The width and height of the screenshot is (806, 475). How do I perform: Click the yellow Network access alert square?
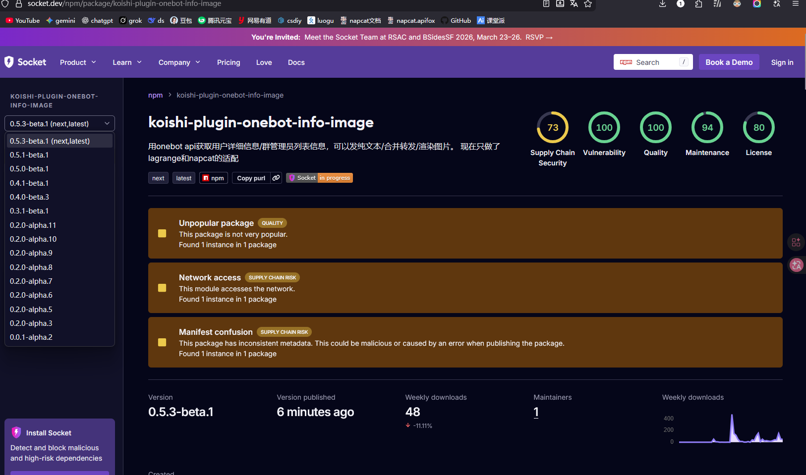[162, 288]
